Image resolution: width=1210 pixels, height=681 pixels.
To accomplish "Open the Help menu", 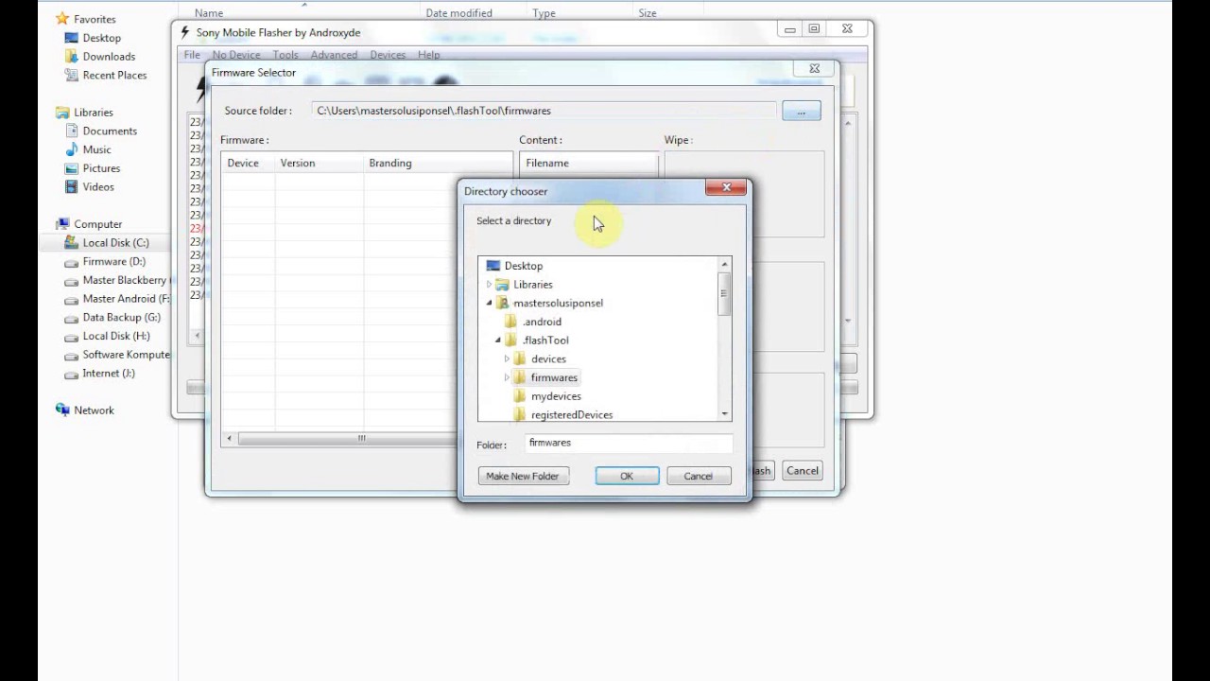I will click(428, 55).
